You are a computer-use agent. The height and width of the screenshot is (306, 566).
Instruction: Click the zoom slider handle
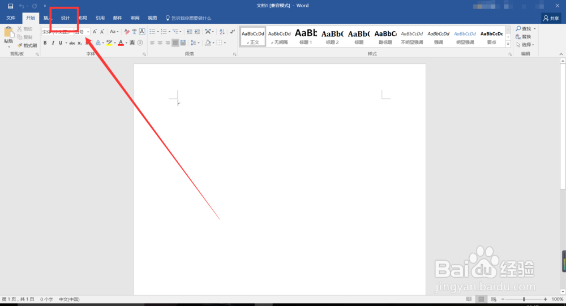tap(524, 299)
